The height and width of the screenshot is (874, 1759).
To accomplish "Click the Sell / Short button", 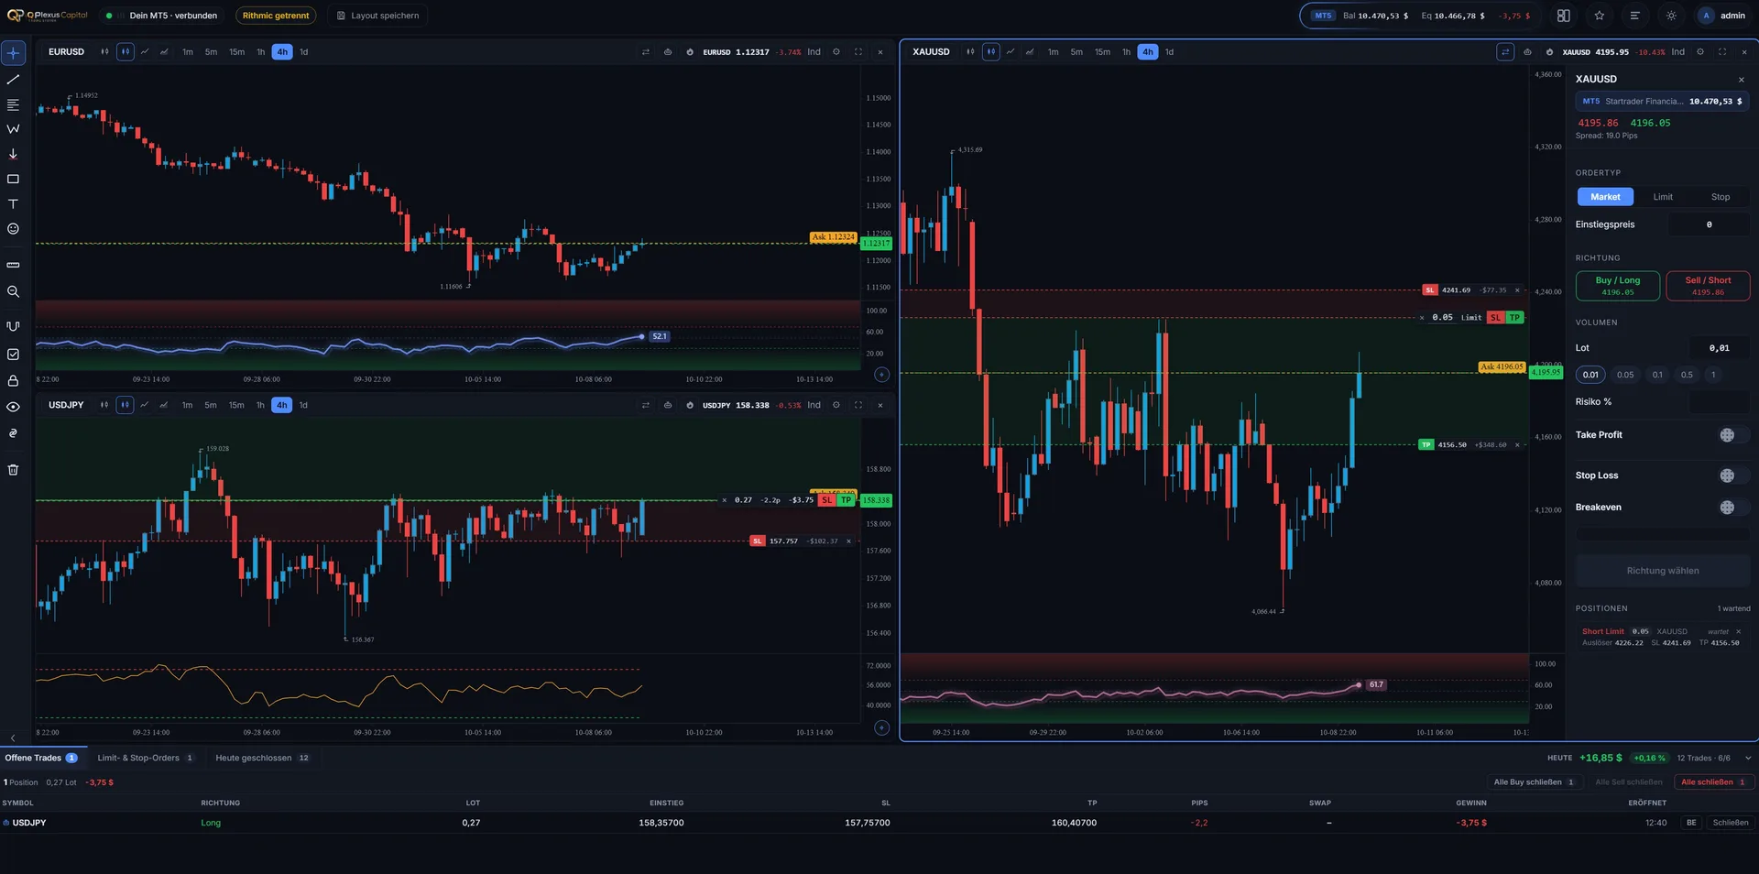I will [1708, 286].
